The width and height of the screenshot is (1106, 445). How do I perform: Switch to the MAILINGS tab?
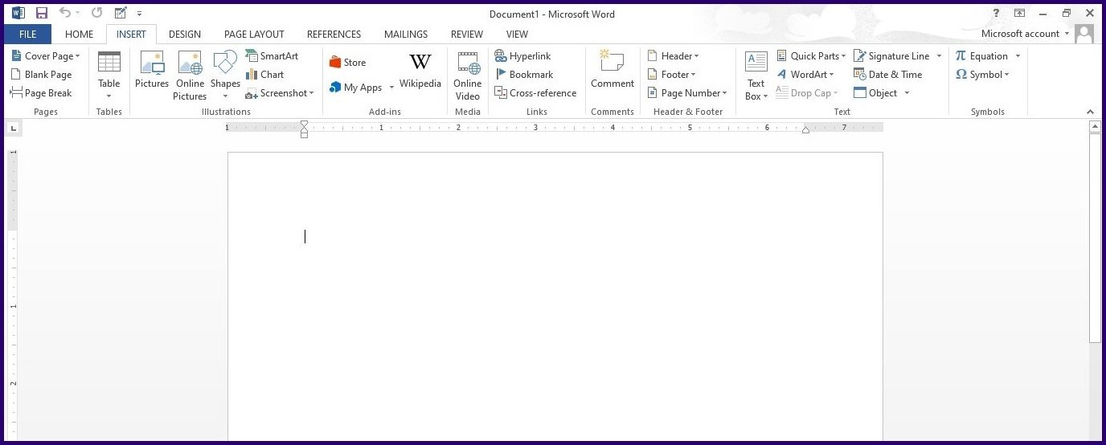pyautogui.click(x=406, y=35)
